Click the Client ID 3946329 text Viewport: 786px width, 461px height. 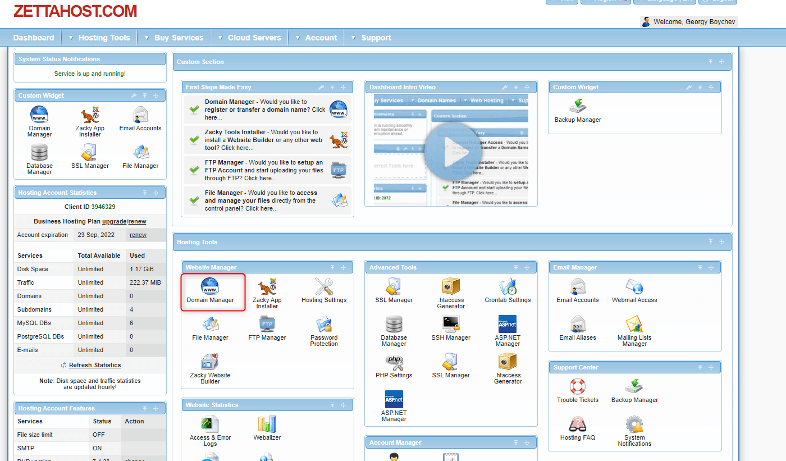tap(90, 207)
